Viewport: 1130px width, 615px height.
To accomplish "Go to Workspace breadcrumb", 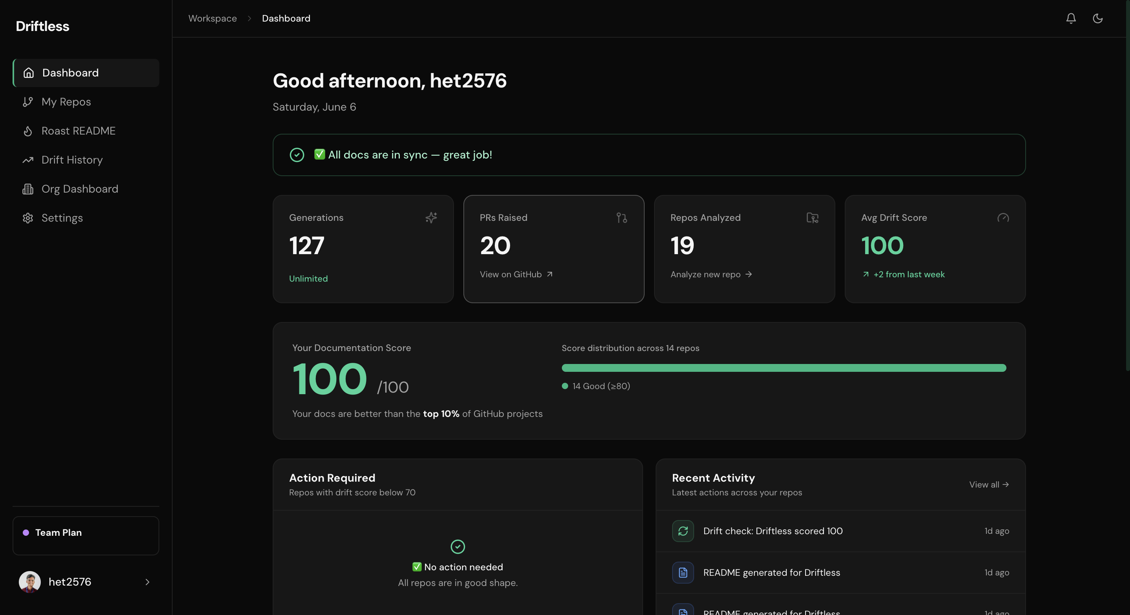I will tap(212, 18).
